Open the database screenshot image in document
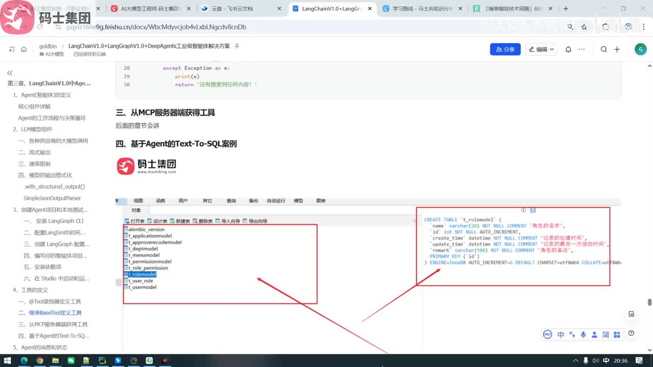The image size is (653, 367). pyautogui.click(x=368, y=275)
